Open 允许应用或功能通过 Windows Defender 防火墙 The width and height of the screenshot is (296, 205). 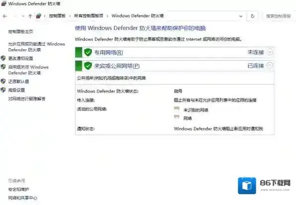36,47
